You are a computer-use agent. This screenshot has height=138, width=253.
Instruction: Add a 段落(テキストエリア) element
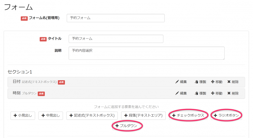point(143,116)
